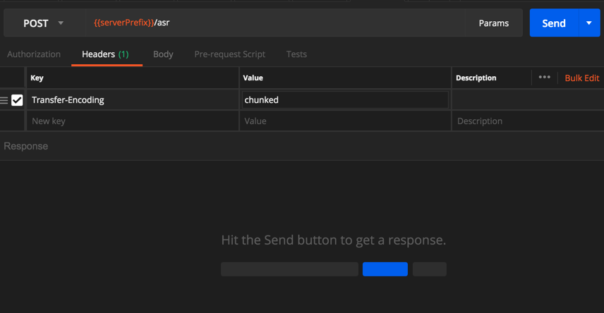Open the Body tab
Screen dimensions: 604x313
tap(163, 54)
